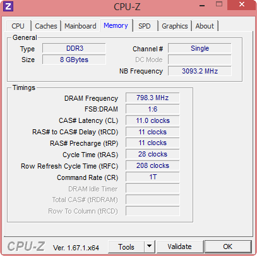Click the empty DRAM Idle Timer field
Screen dimensions: 257x256
[153, 188]
